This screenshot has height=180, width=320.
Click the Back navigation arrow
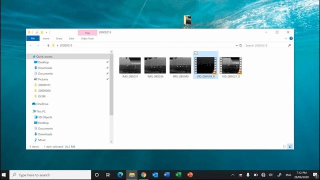click(x=31, y=45)
